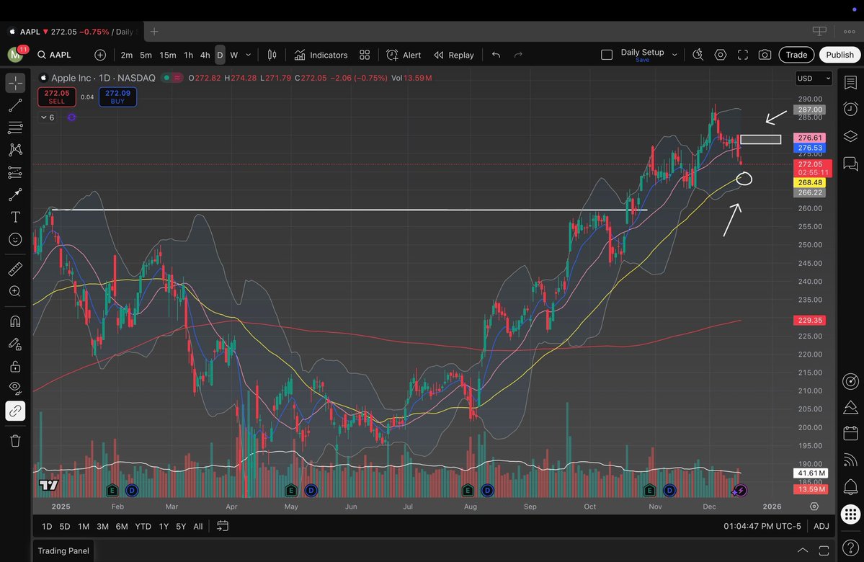Open new tab with plus button
The width and height of the screenshot is (864, 562).
(154, 32)
